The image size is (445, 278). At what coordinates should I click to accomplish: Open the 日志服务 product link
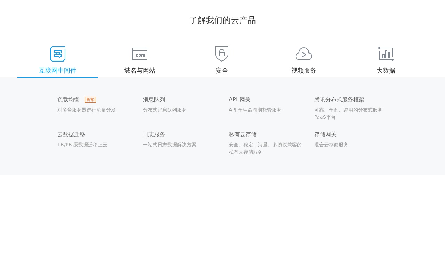click(154, 134)
